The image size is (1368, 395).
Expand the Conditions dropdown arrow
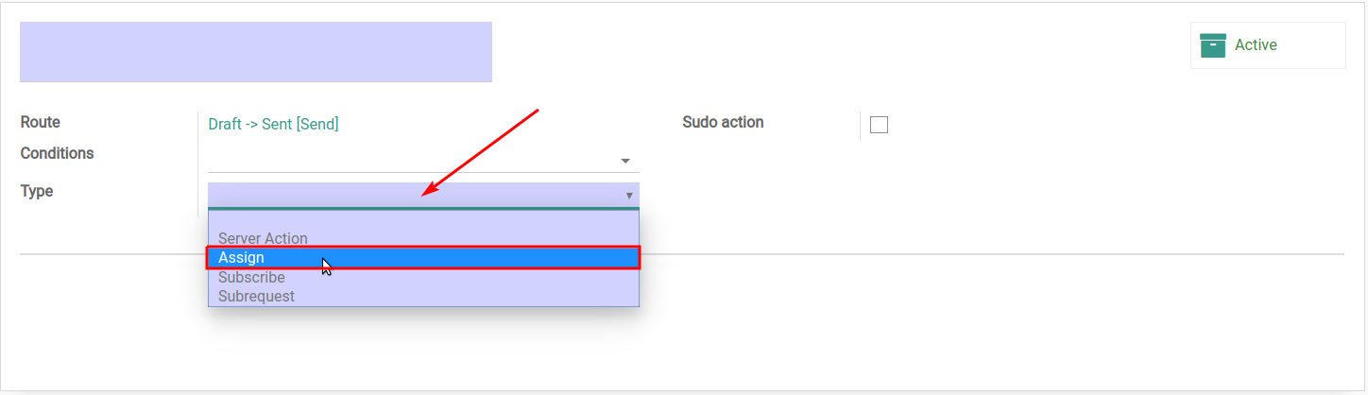[625, 161]
